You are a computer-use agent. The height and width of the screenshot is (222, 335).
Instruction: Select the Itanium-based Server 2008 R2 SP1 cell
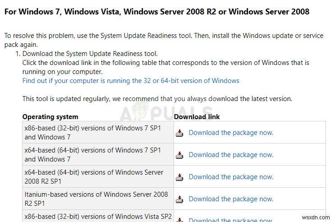[96, 199]
